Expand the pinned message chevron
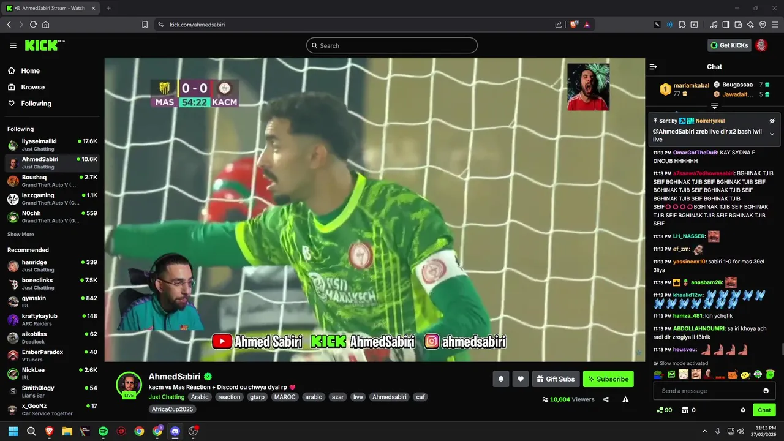 (772, 134)
